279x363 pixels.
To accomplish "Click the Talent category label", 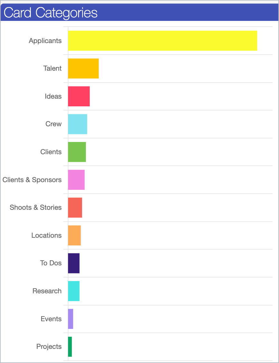I will (53, 68).
